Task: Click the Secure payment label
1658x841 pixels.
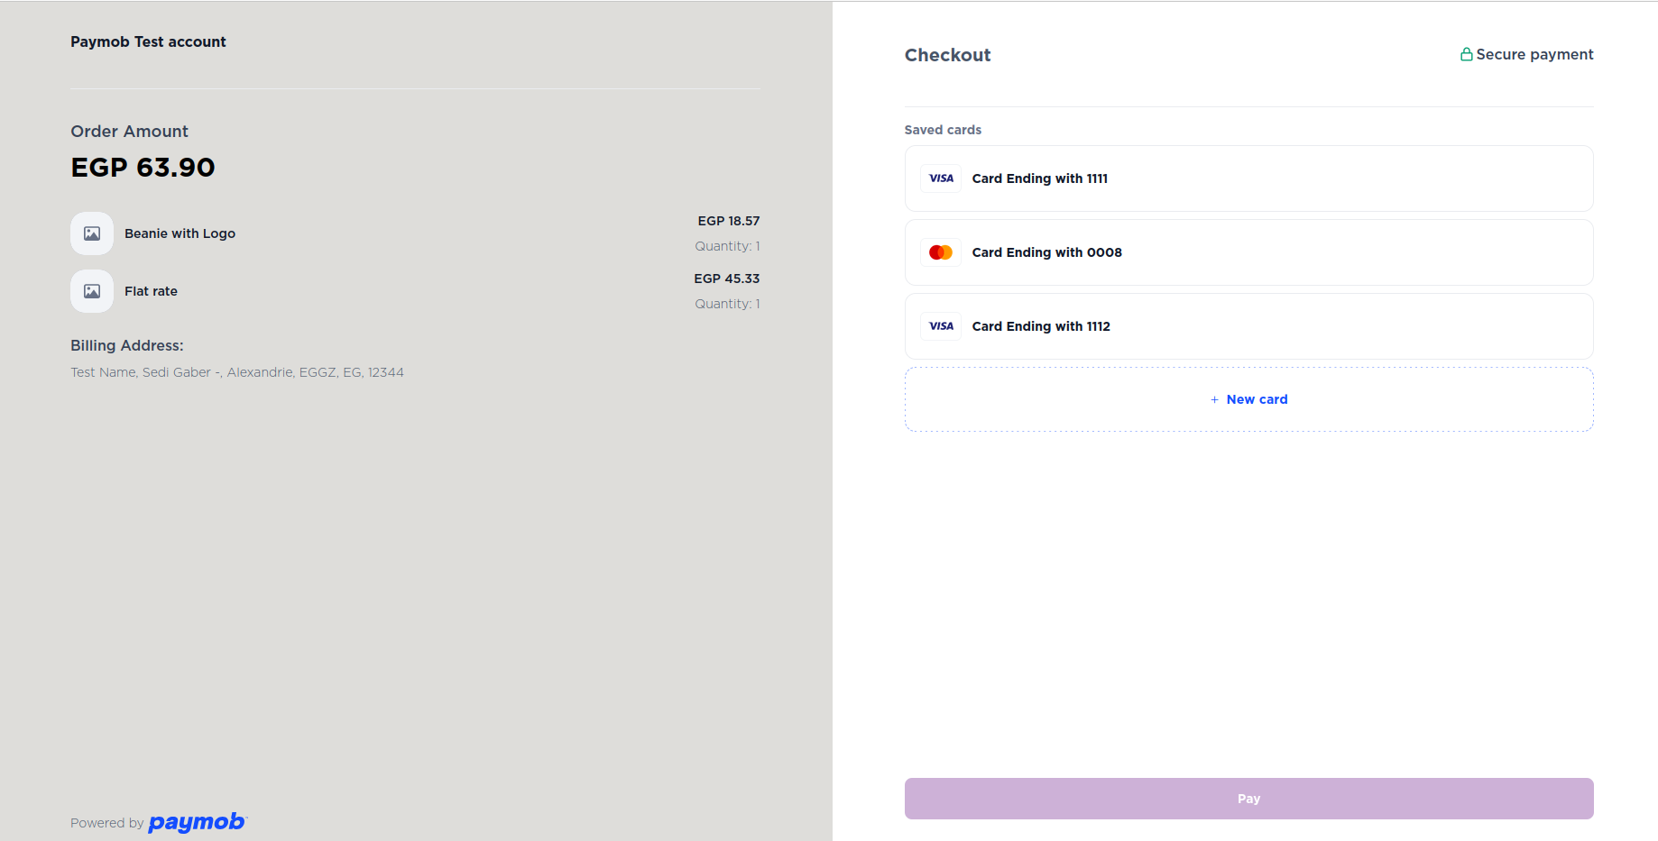Action: [x=1534, y=54]
